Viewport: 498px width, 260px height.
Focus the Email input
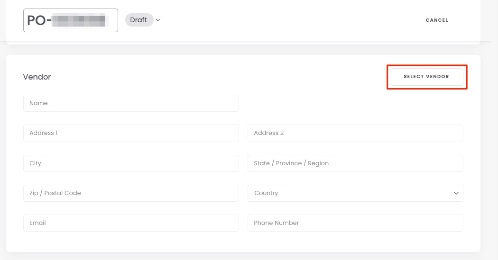pyautogui.click(x=131, y=223)
